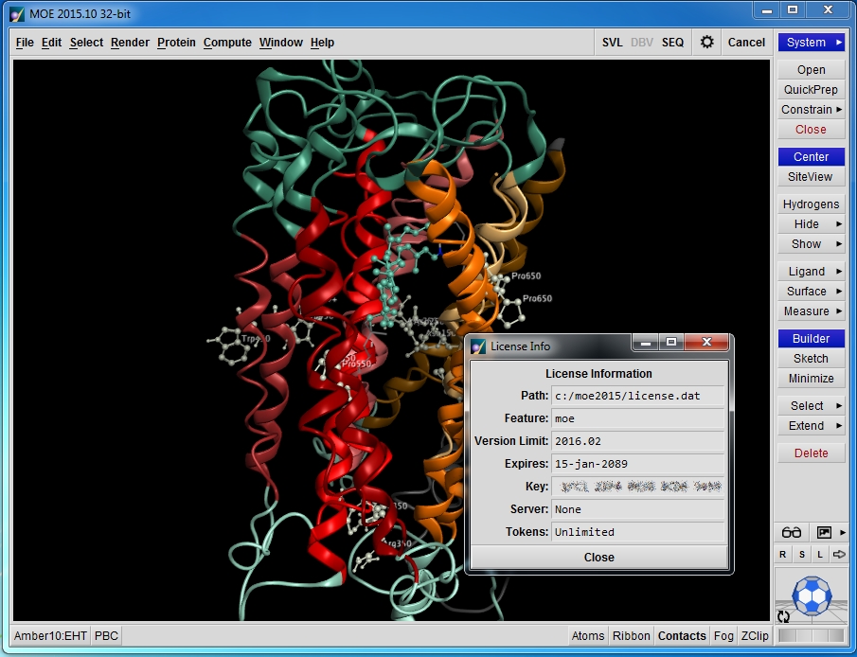Toggle the Fog option
857x657 pixels.
click(x=723, y=635)
